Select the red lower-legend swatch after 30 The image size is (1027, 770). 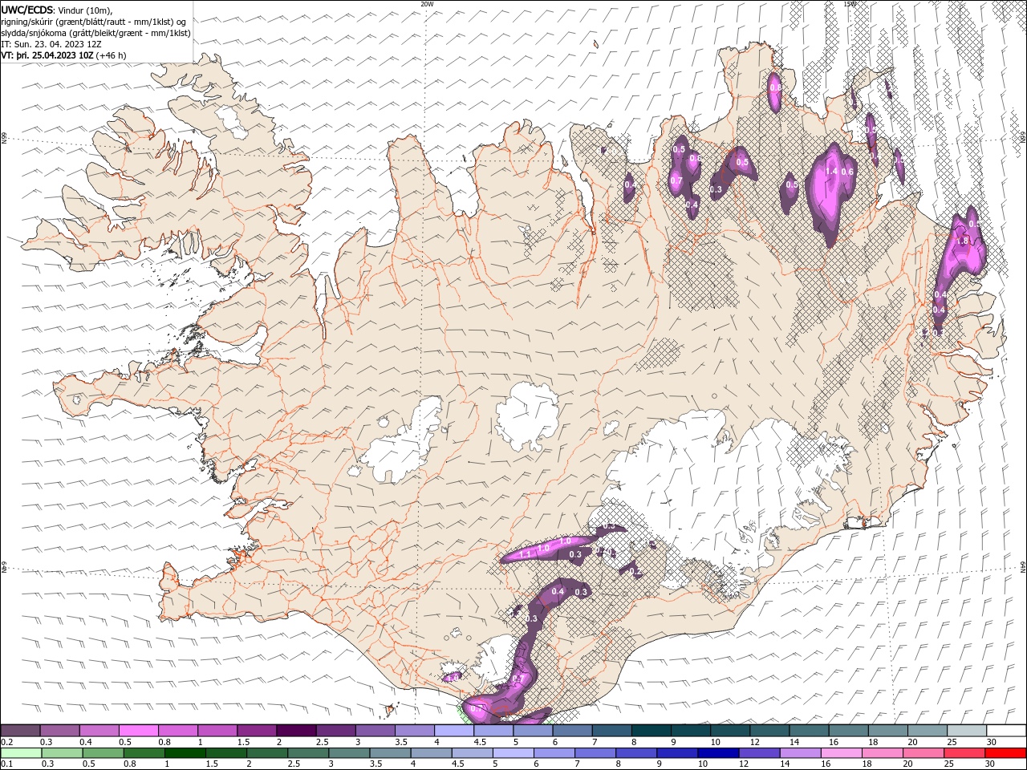point(1005,753)
